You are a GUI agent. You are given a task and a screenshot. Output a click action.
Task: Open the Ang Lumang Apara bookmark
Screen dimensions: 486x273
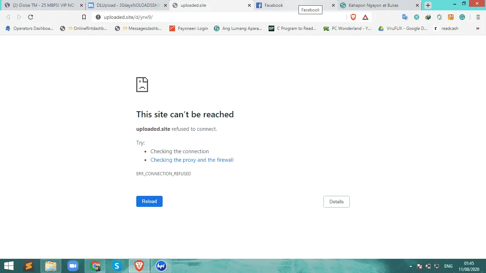pyautogui.click(x=238, y=28)
